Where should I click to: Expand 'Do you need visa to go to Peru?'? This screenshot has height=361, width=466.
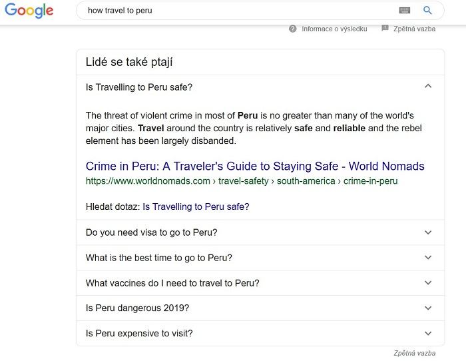[428, 232]
